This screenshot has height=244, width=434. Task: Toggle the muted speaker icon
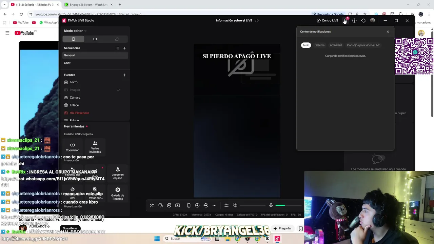(x=235, y=205)
